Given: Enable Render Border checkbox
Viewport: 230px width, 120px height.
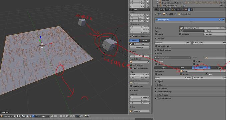Looking at the screenshot, I should pyautogui.click(x=131, y=86).
